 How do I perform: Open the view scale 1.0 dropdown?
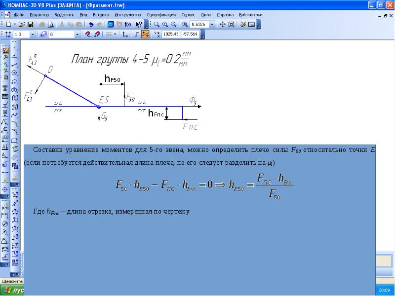pos(33,35)
